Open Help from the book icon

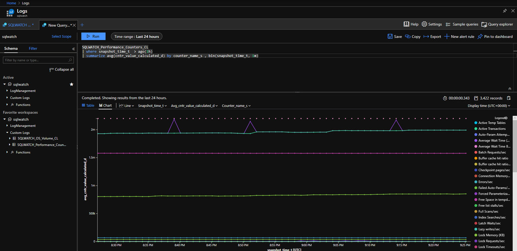click(x=406, y=24)
